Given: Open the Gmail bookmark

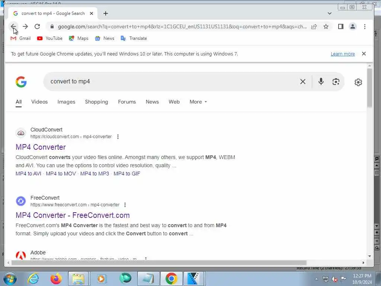Looking at the screenshot, I should click(21, 38).
